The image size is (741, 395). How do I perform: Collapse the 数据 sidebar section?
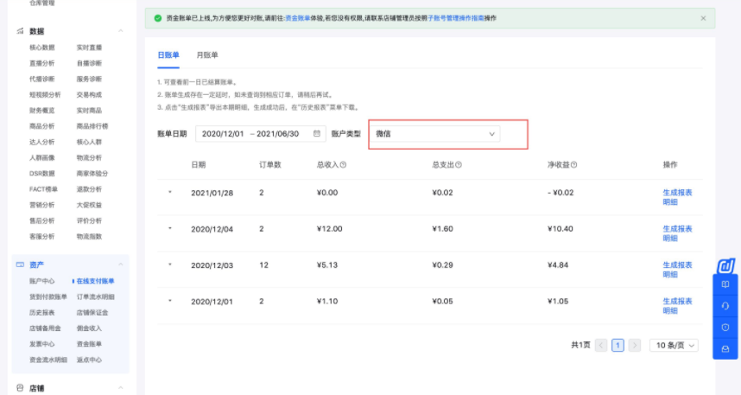(120, 31)
